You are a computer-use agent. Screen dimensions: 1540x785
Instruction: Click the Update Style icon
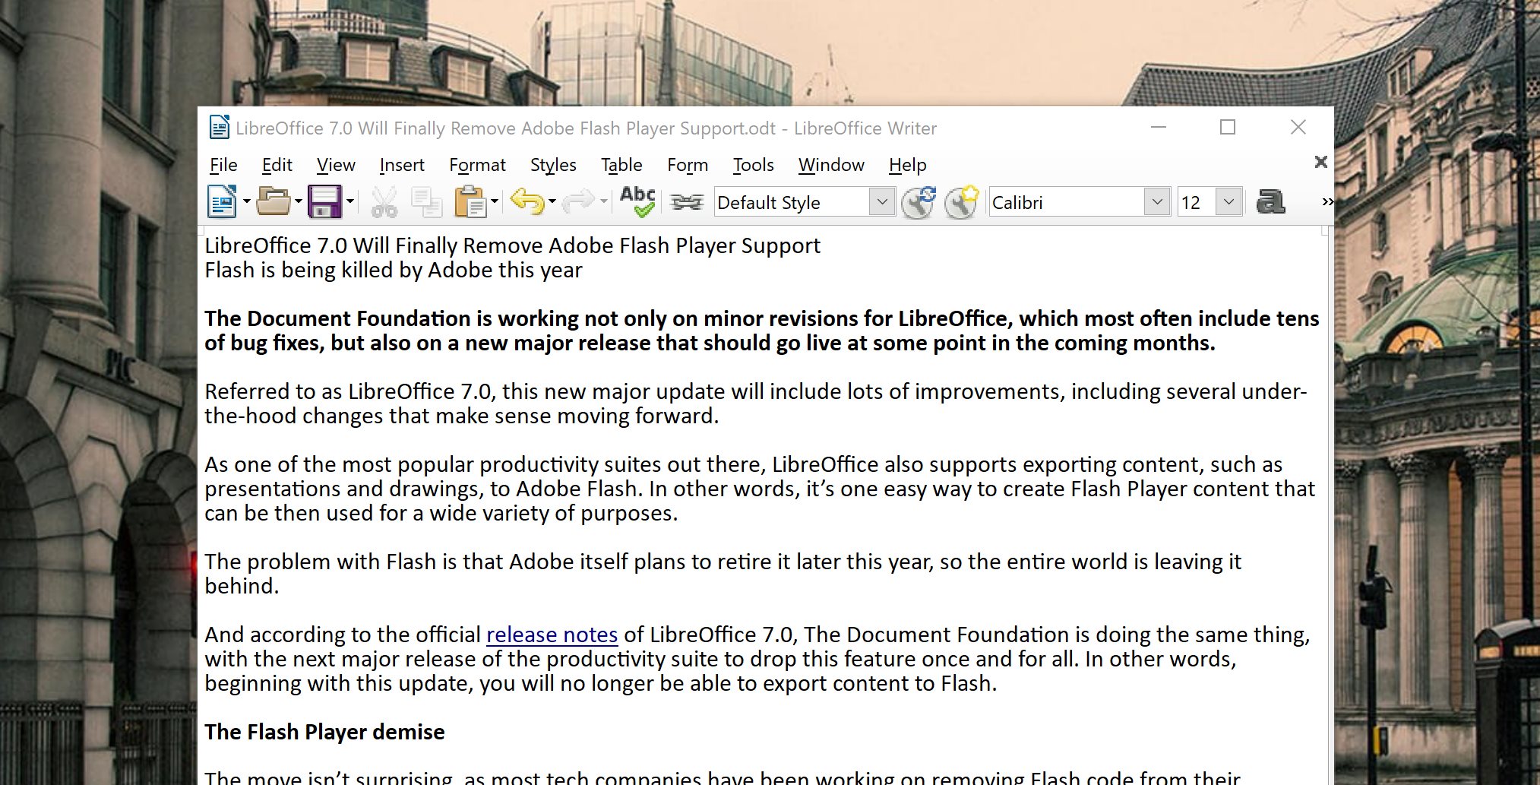918,202
